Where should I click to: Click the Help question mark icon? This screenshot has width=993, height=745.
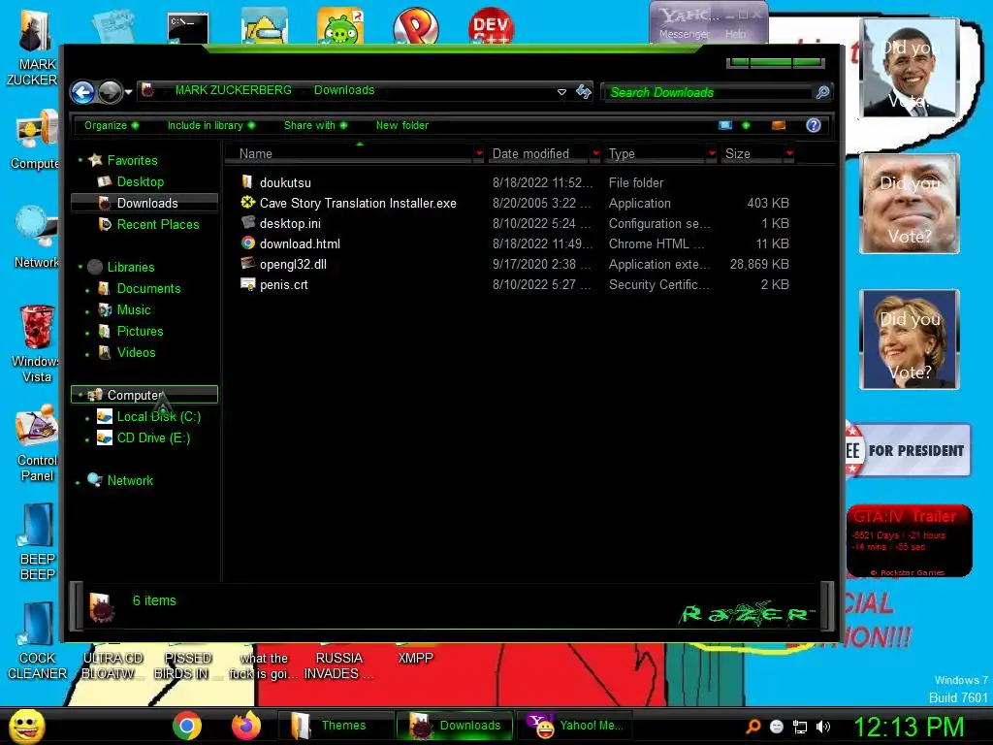814,125
